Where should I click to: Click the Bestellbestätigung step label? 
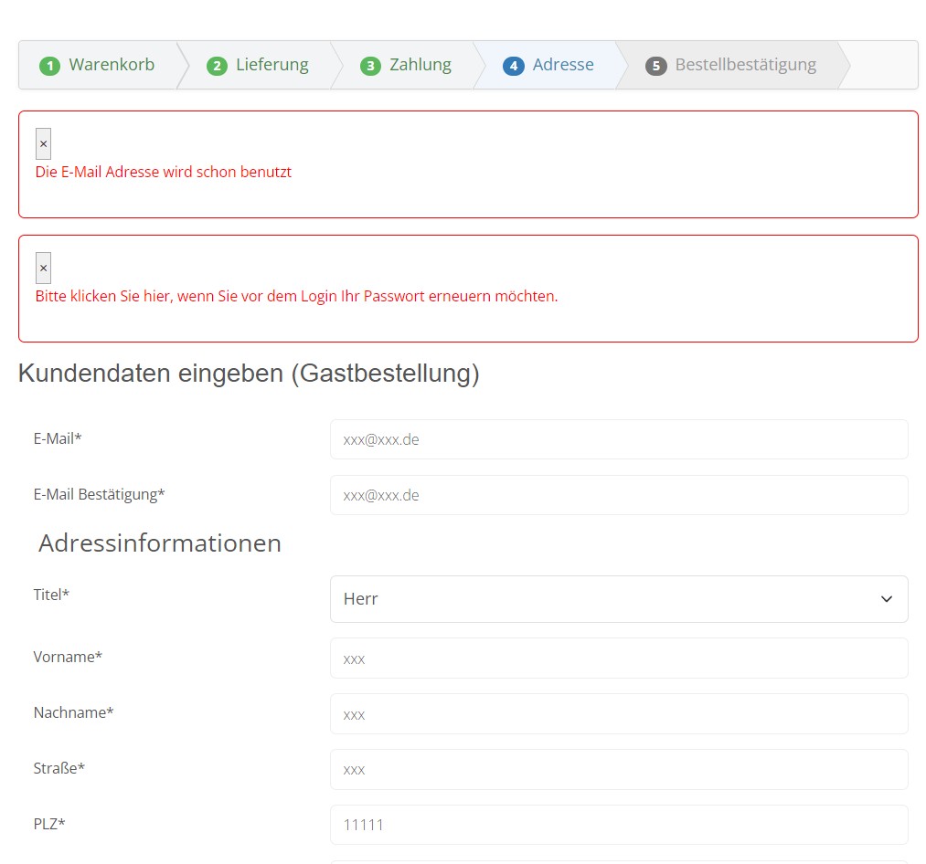[745, 65]
